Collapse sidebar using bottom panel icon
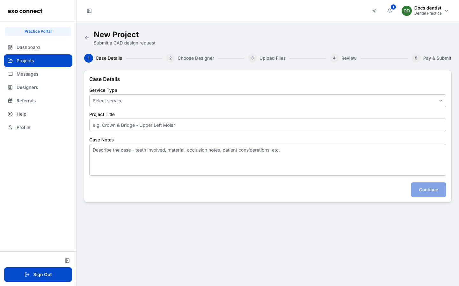This screenshot has height=286, width=459. coord(67,261)
